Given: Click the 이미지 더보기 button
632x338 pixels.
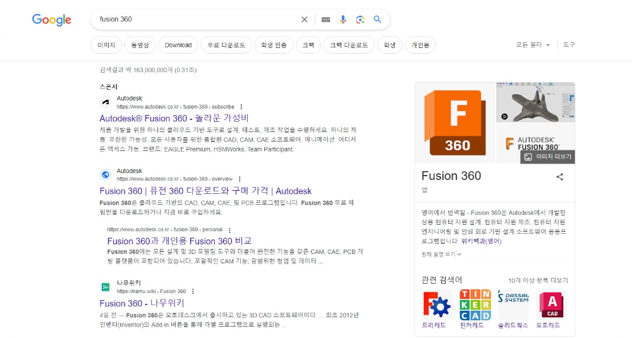Looking at the screenshot, I should click(x=548, y=157).
